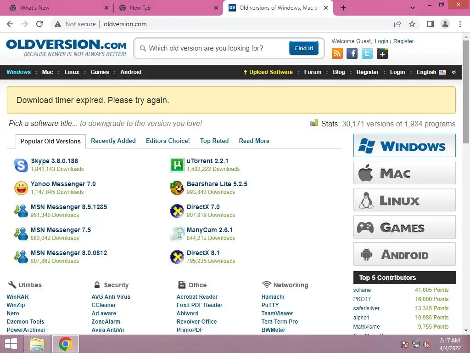Click the Bearshare Lite bear icon
This screenshot has width=470, height=353.
pyautogui.click(x=177, y=188)
